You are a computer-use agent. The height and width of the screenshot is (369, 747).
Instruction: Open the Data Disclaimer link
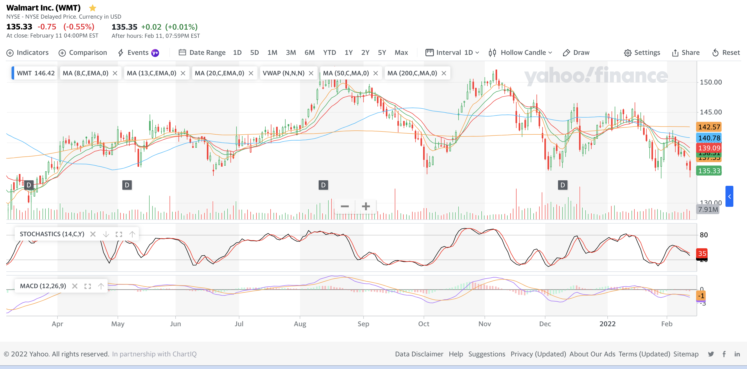click(419, 354)
